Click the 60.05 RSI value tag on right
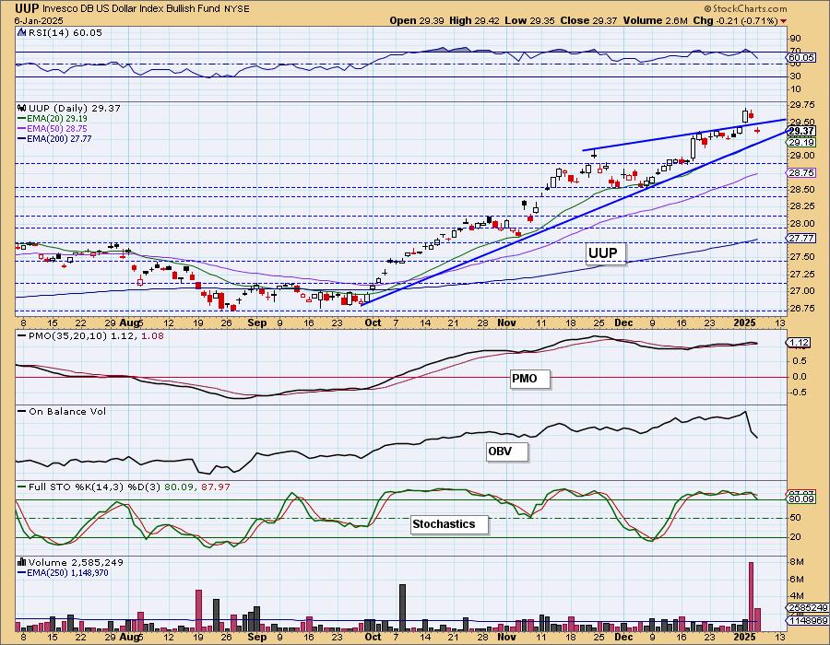 point(802,58)
